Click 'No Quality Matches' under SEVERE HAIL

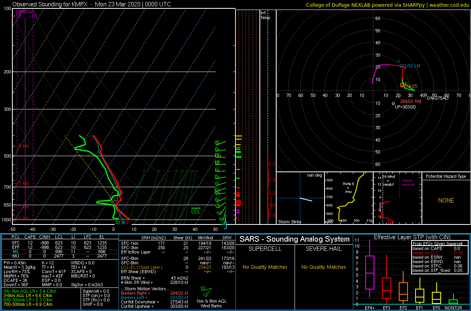[x=324, y=267]
